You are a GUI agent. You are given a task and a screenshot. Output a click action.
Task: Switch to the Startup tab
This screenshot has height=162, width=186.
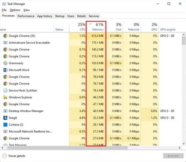pos(60,16)
